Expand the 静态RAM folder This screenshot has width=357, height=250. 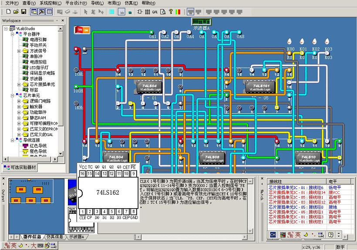(x=19, y=118)
